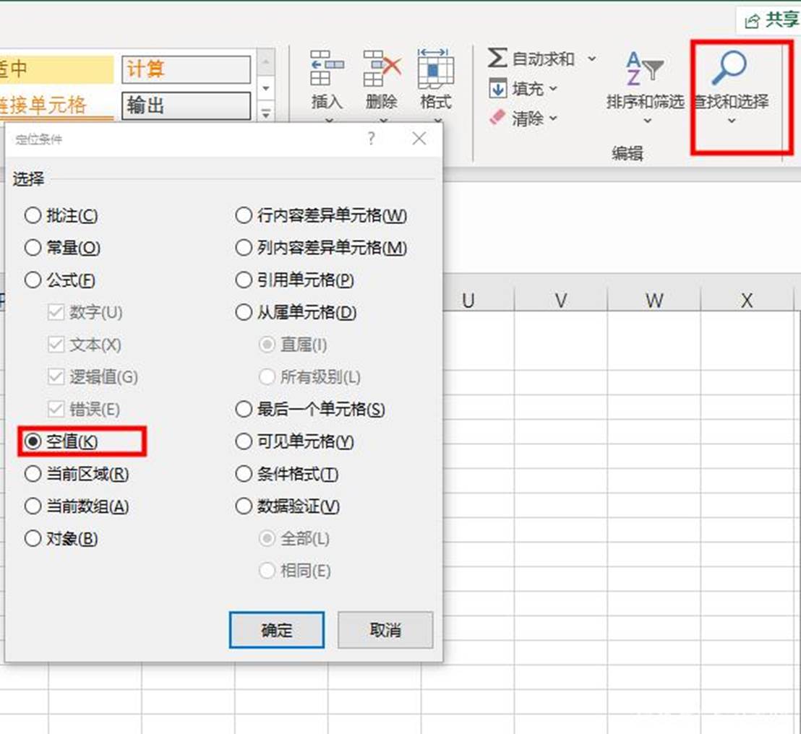Expand the 格式 dropdown chevron
This screenshot has height=734, width=801.
tap(438, 121)
